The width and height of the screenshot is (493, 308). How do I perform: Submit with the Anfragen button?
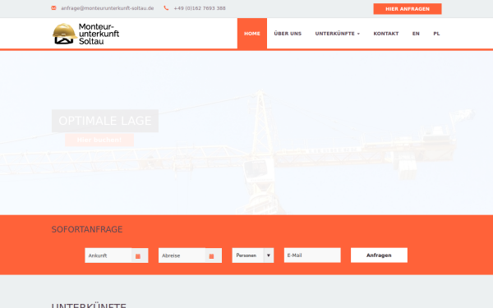(379, 255)
